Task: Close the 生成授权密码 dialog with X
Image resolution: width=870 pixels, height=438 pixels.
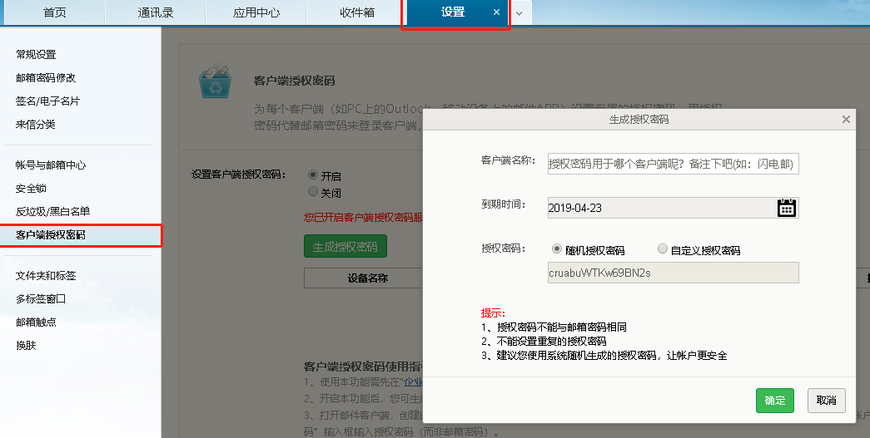Action: (846, 120)
